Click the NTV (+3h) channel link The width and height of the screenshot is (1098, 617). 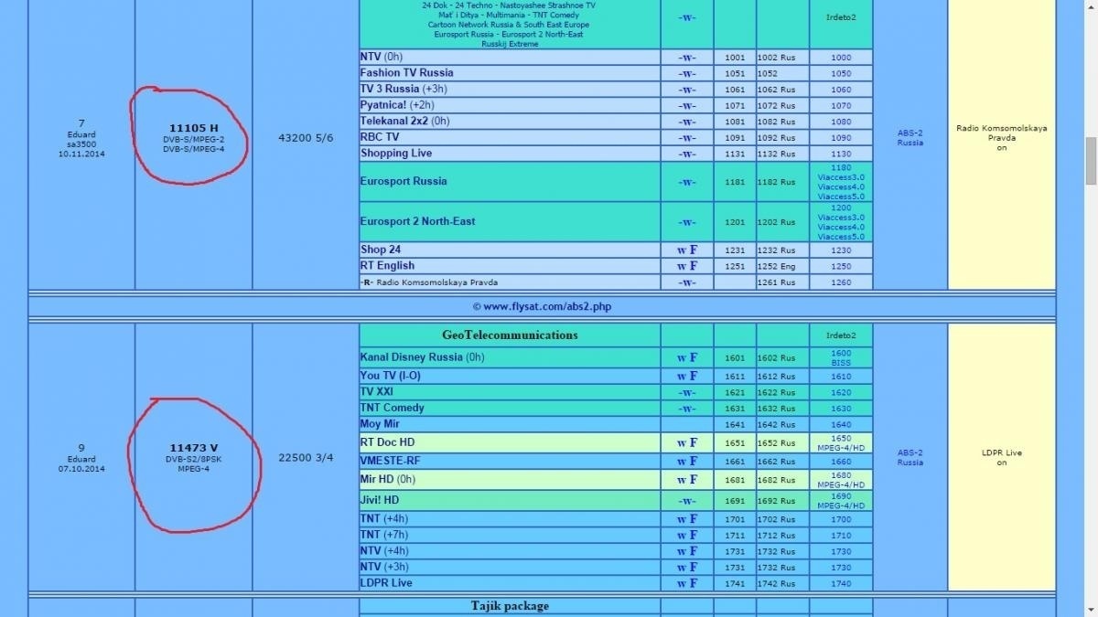pos(384,567)
